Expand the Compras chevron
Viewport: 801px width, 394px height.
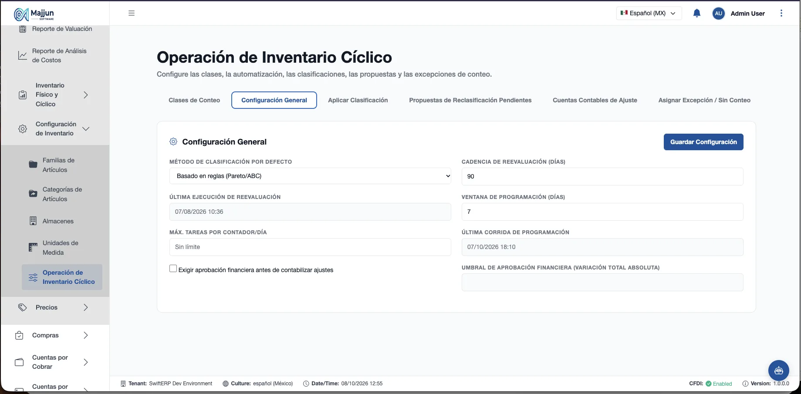(86, 335)
